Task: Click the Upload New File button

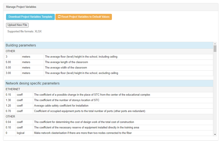Action: [17, 25]
